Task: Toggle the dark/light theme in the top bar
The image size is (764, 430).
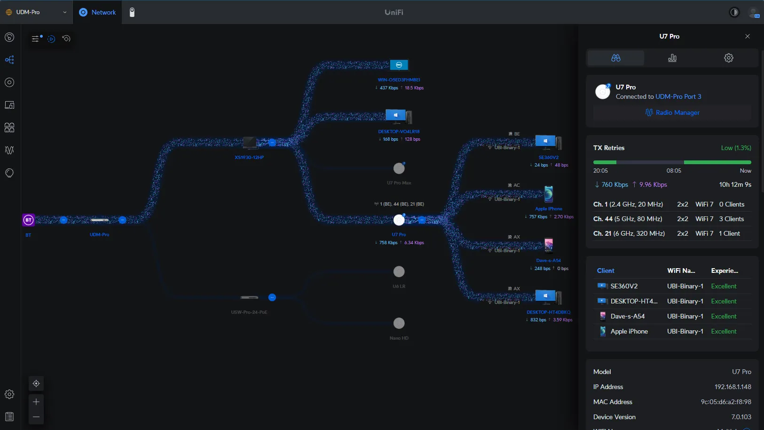Action: (734, 12)
